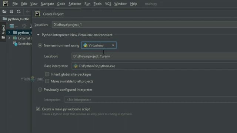Open the Run menu
Viewport: 237px width, 133px height.
87,4
